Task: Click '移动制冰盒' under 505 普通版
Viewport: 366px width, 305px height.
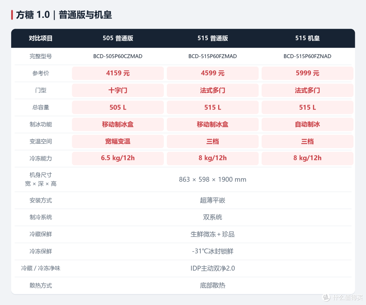Action: [x=118, y=124]
